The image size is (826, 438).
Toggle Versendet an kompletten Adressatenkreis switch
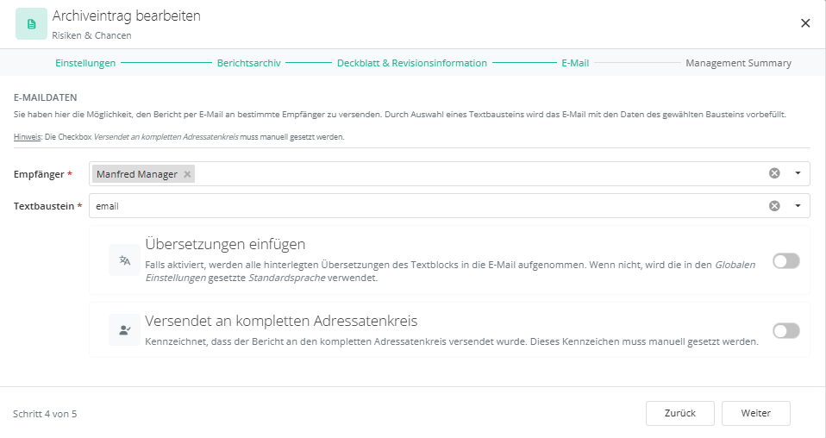[786, 330]
